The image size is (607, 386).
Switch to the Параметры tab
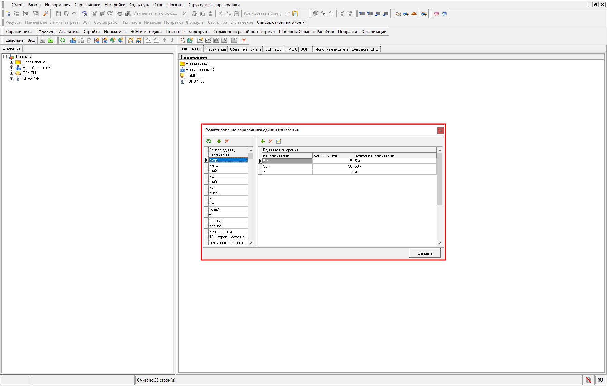215,49
